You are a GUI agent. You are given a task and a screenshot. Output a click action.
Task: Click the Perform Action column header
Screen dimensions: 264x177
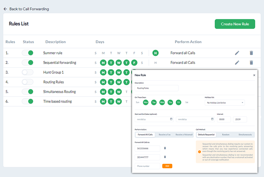[188, 42]
